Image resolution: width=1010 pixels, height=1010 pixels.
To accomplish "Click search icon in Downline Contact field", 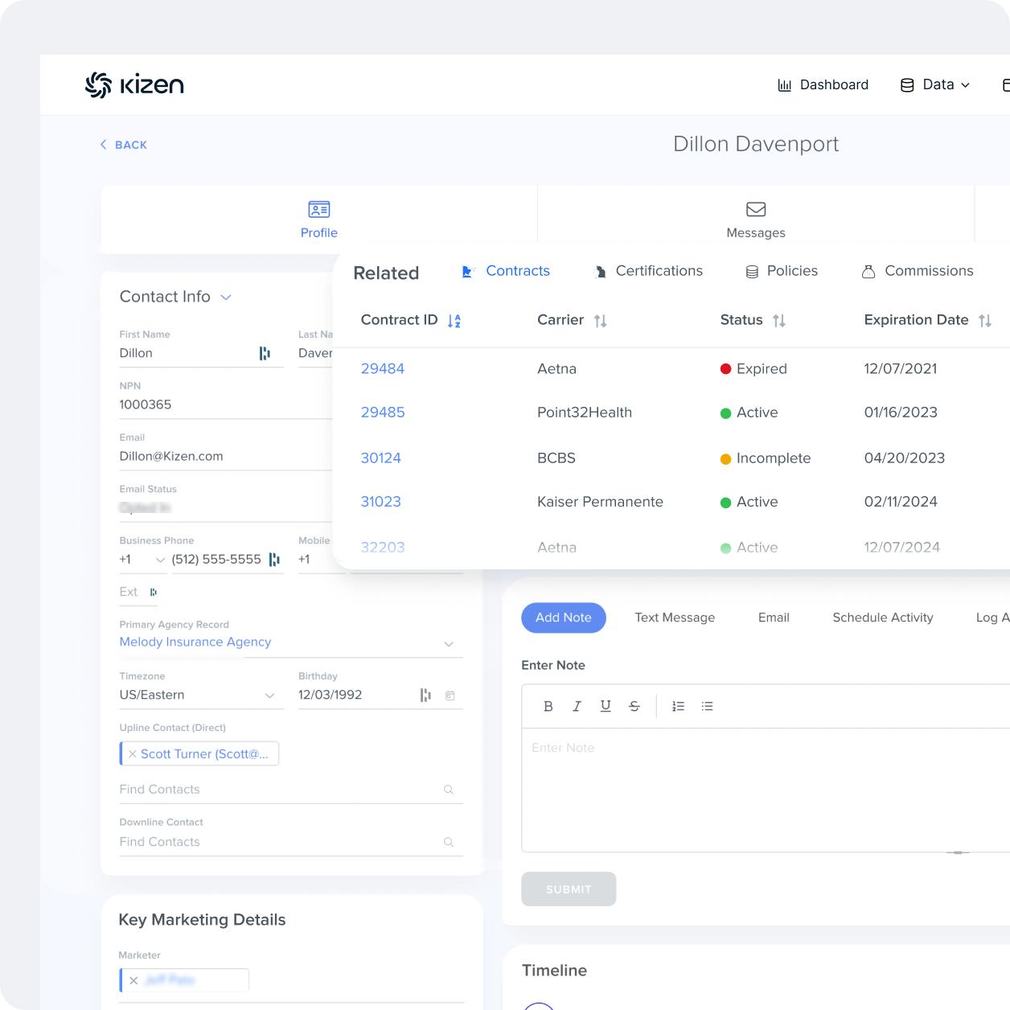I will 449,842.
